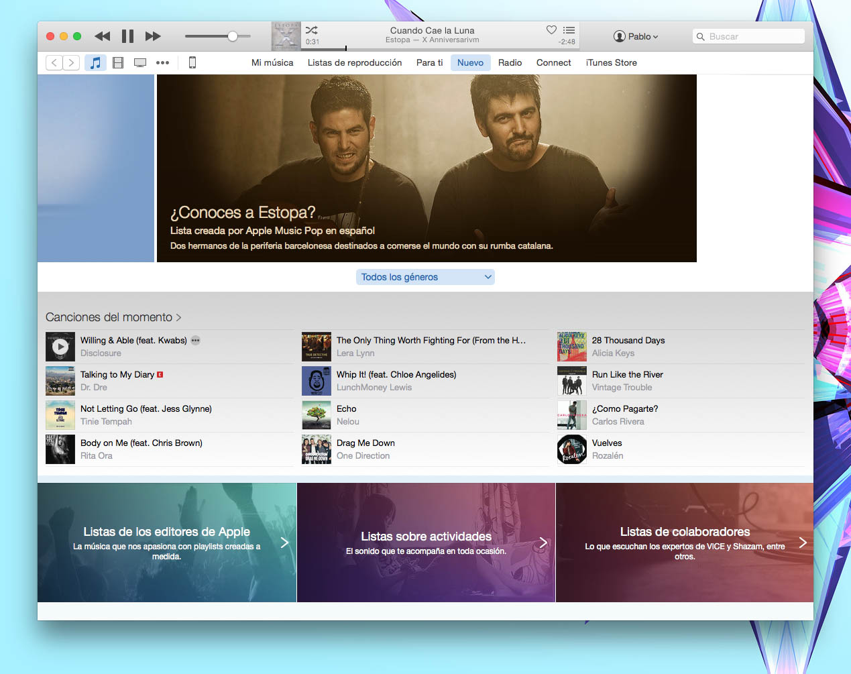
Task: Open Listas de los editores de Apple
Action: tap(167, 543)
